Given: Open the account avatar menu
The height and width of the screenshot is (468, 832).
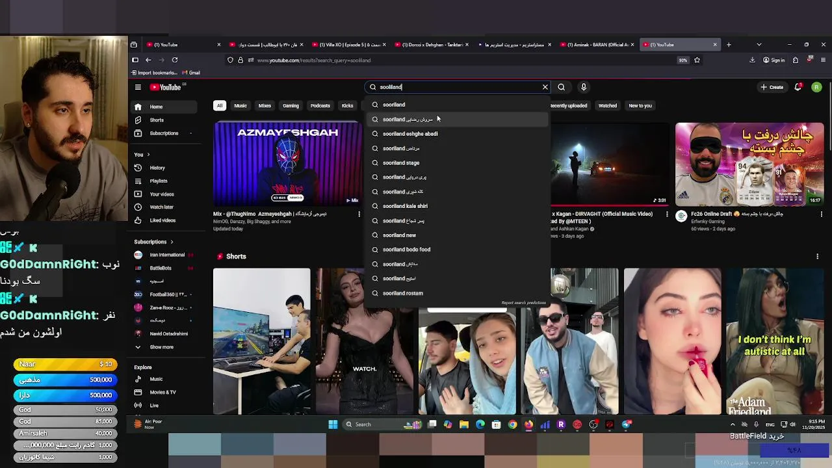Looking at the screenshot, I should pyautogui.click(x=816, y=87).
